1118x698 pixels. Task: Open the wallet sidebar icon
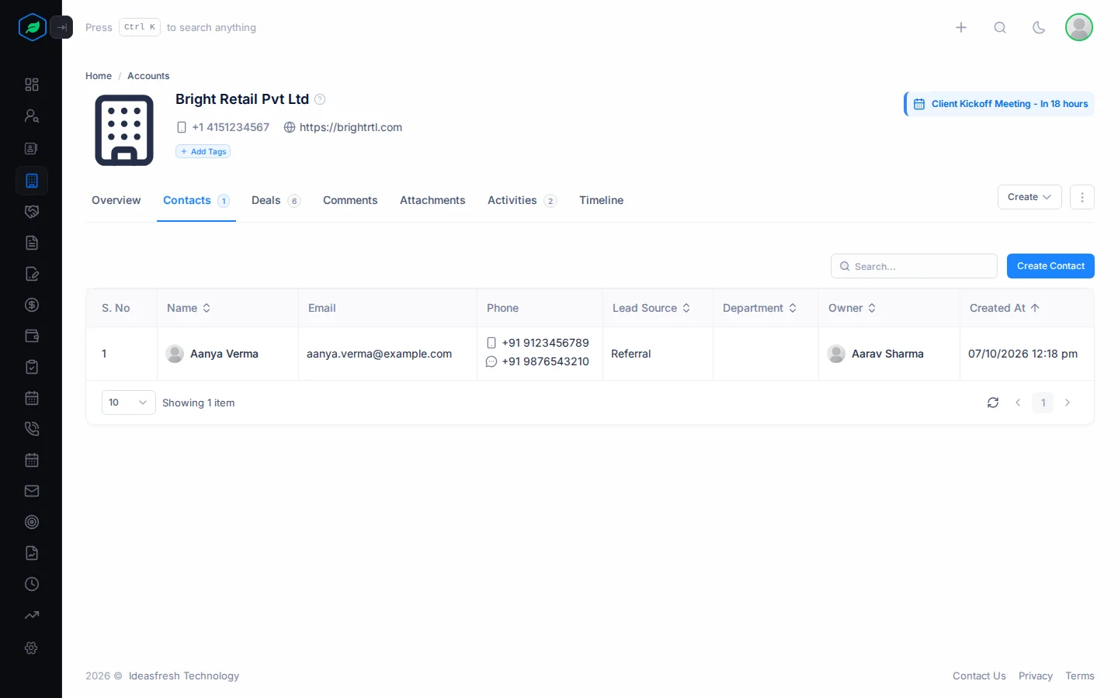(32, 336)
